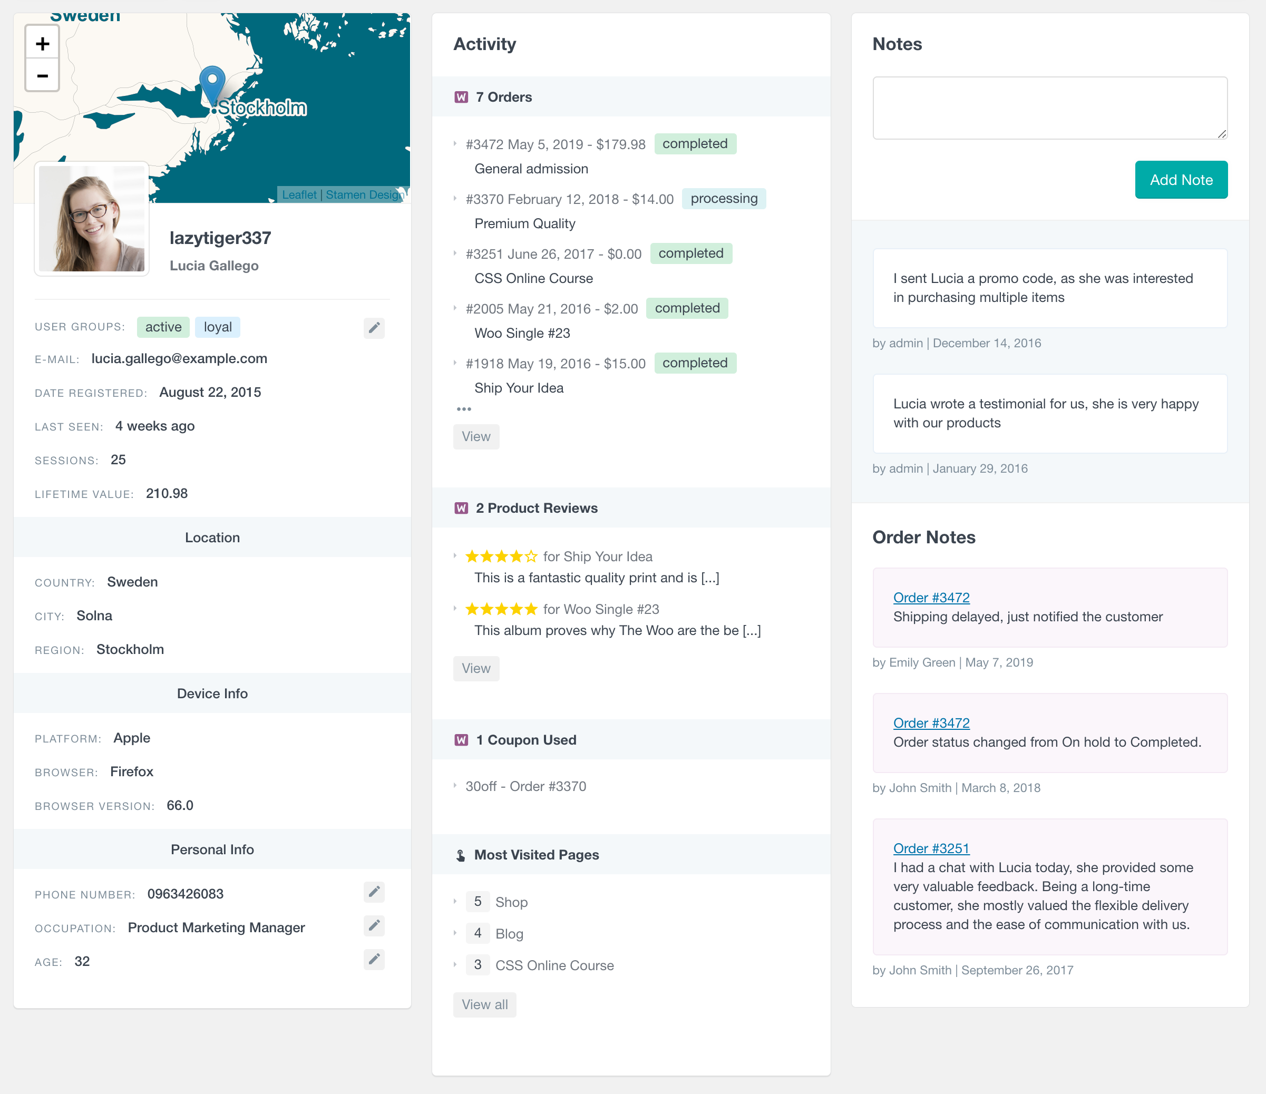Expand order #2005 details

tap(455, 308)
